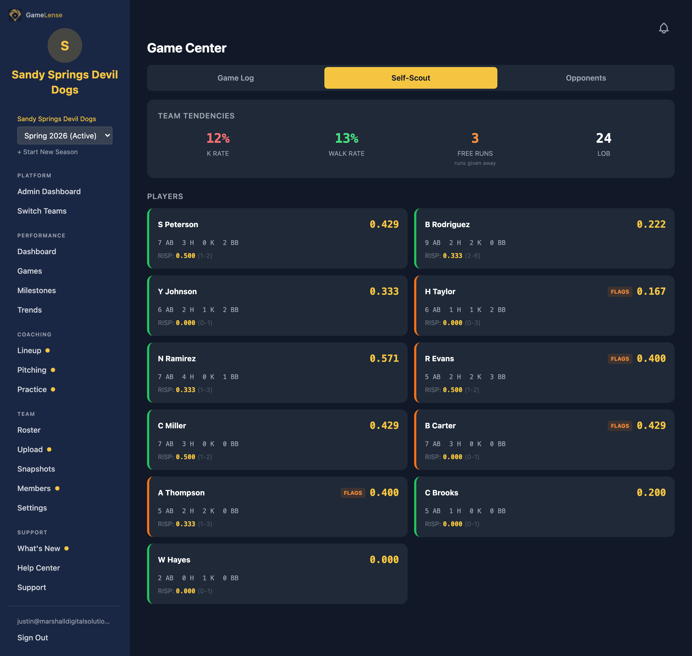
Task: Open What's New page
Action: point(39,548)
